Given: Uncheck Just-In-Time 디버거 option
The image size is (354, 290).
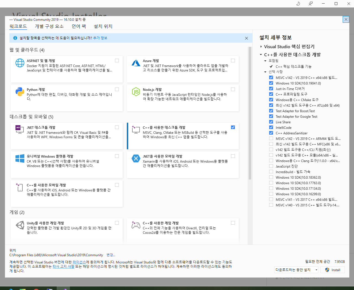Looking at the screenshot, I should pyautogui.click(x=271, y=89).
